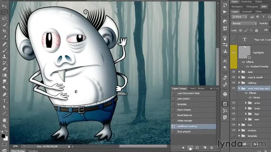Switch to the Paths tab
271x152 pixels.
(259, 12)
